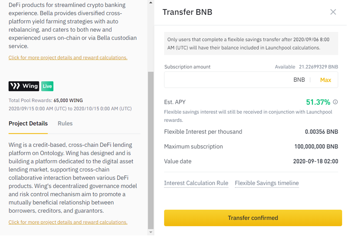Screen dimensions: 350x238
Task: Open Wing's project details link below description
Action: pos(68,222)
